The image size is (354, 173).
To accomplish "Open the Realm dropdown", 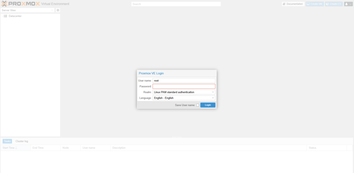I will [x=184, y=92].
